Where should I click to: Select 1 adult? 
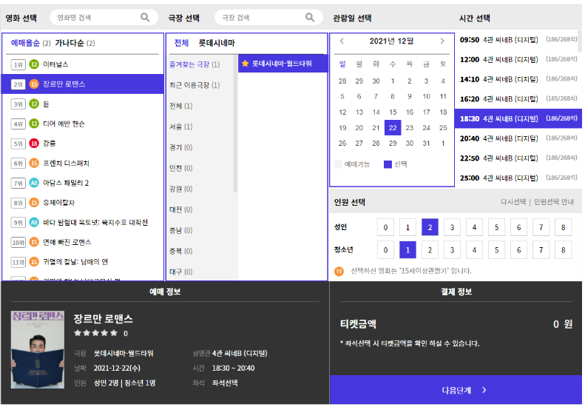coord(408,227)
